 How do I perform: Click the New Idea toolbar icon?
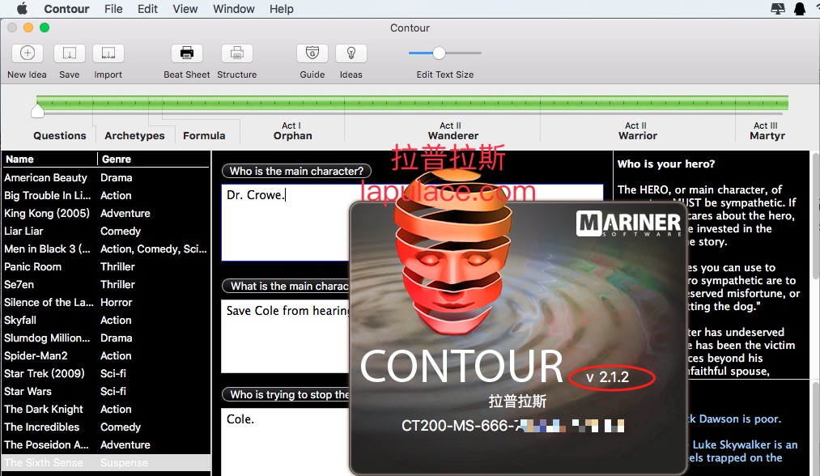click(28, 53)
